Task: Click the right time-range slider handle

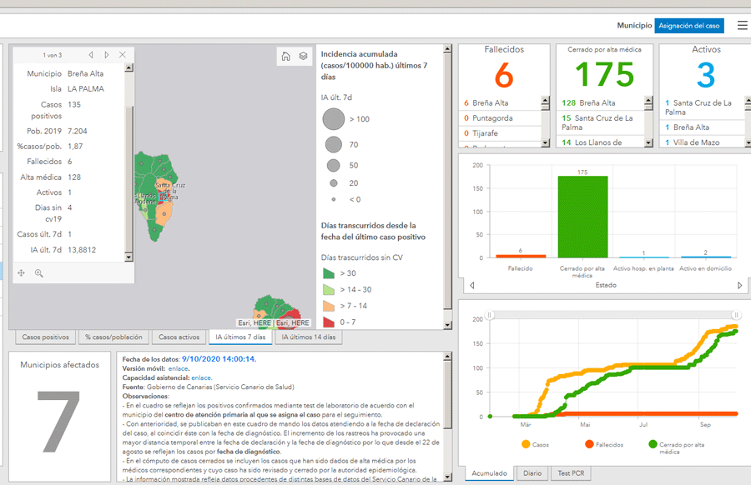Action: [735, 315]
